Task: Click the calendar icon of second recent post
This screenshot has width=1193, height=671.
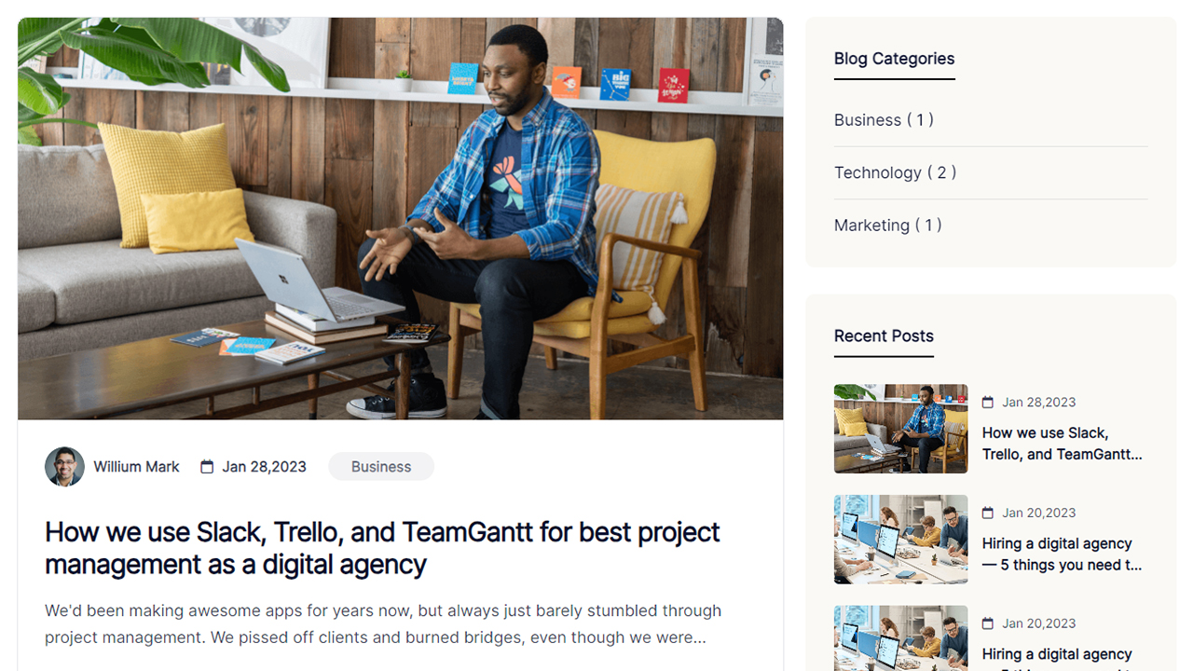Action: tap(988, 513)
